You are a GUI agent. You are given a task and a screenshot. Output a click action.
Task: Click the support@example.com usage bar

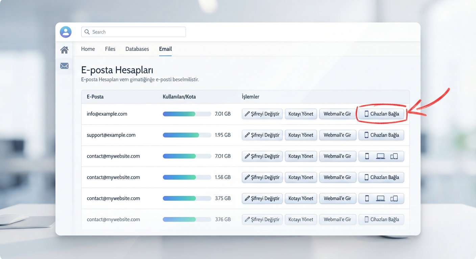tap(187, 135)
